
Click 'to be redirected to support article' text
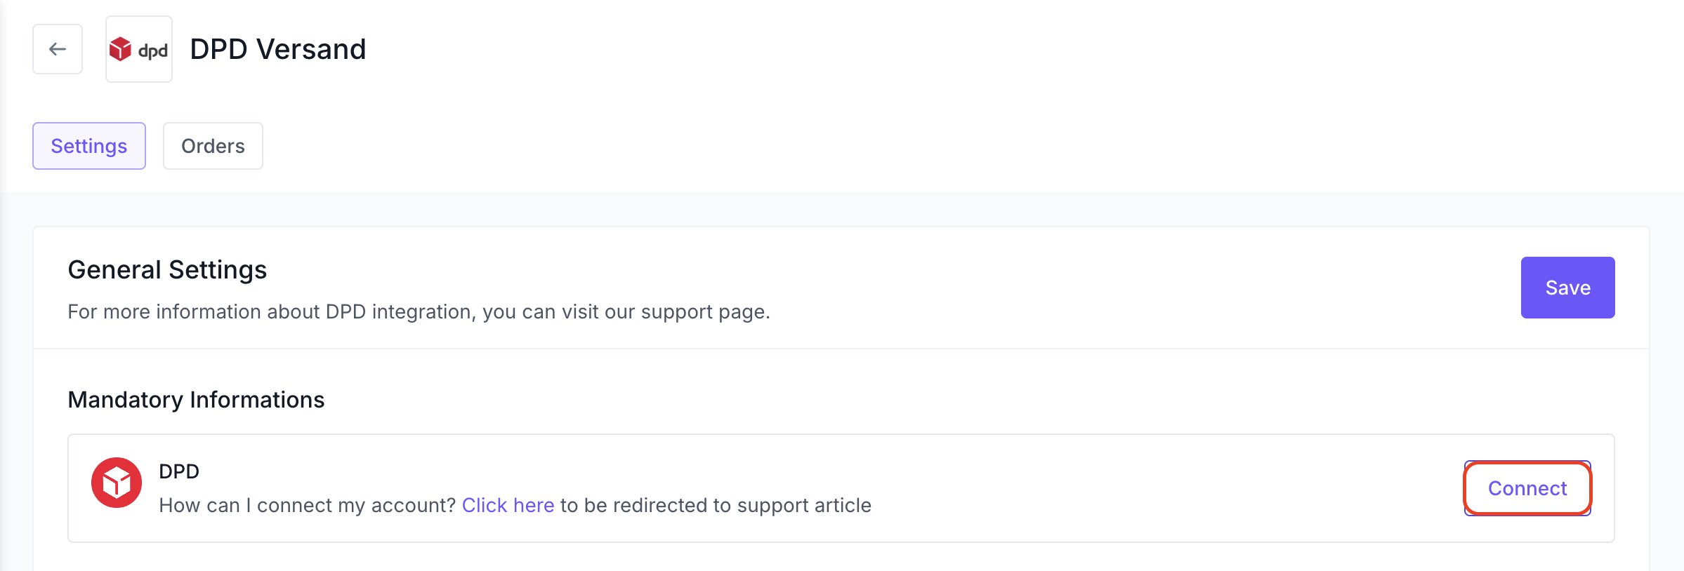[716, 505]
